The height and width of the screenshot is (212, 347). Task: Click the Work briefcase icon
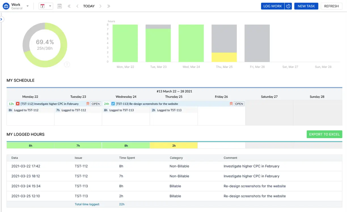(x=6, y=6)
